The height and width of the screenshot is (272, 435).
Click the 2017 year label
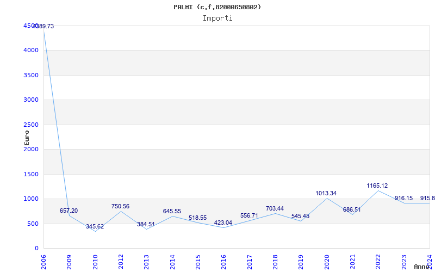point(250,262)
